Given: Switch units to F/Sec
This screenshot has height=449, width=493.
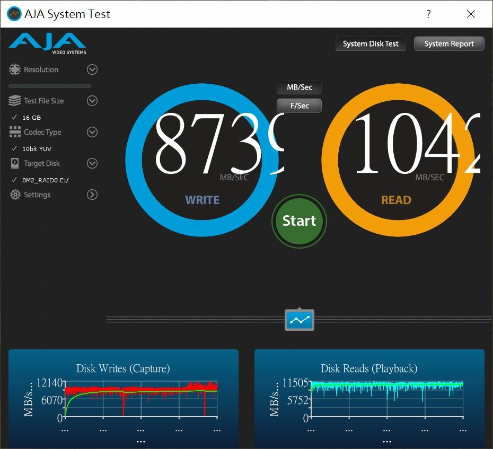Looking at the screenshot, I should click(x=300, y=105).
